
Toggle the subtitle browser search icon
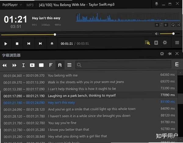click(x=147, y=43)
